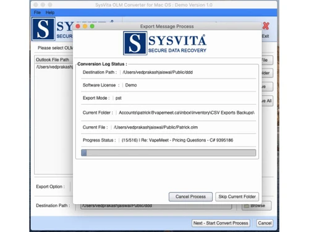Maximize Export Message Process dialog with green button

pyautogui.click(x=92, y=27)
